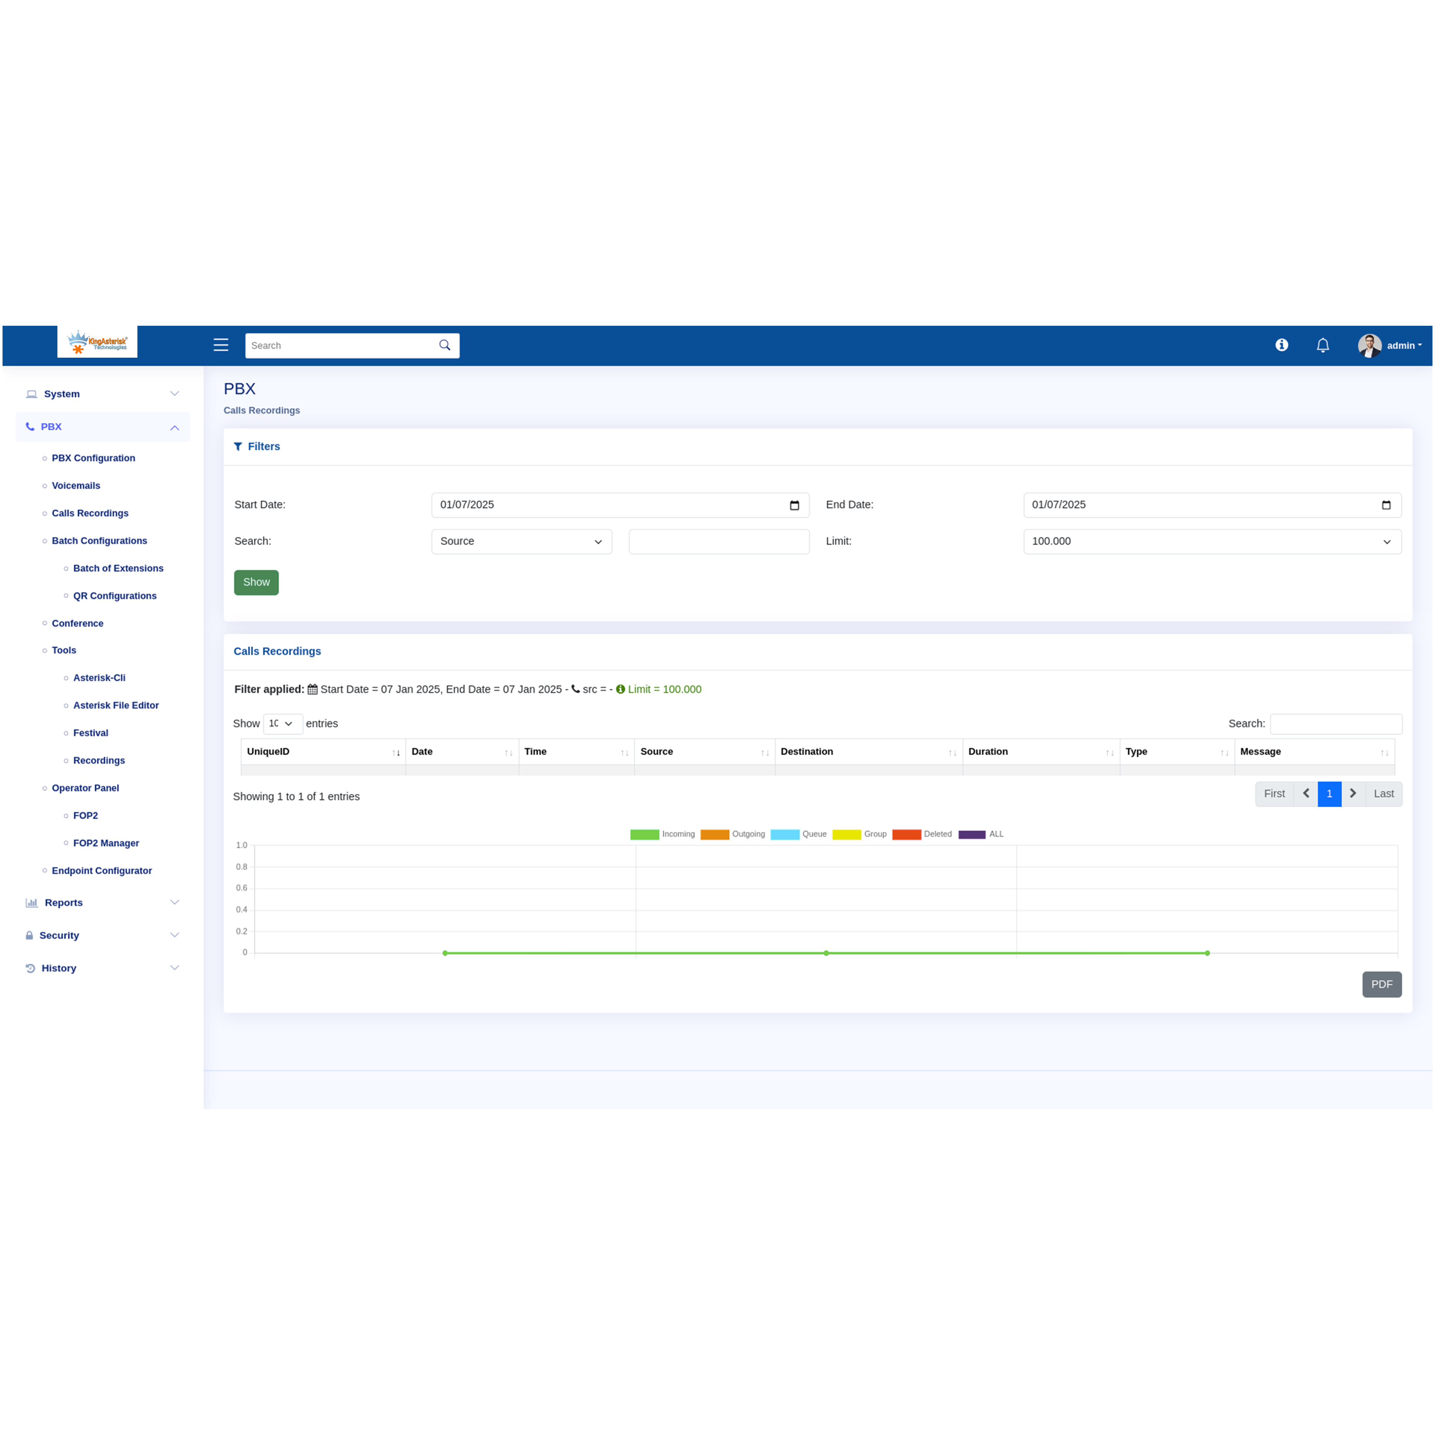1435x1435 pixels.
Task: Sort table by Type column
Action: point(1177,752)
